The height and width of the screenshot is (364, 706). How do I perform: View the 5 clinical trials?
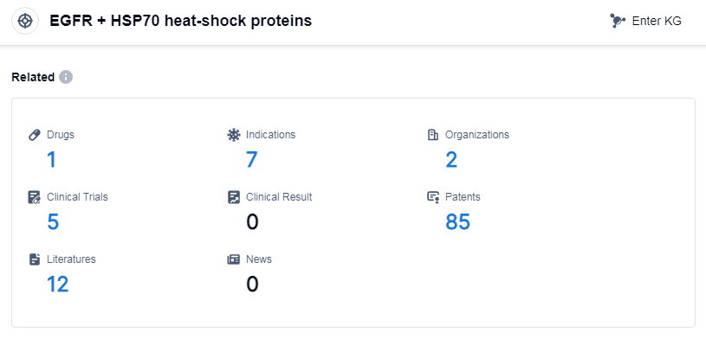[x=53, y=222]
